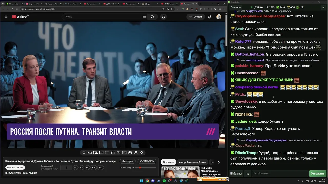328x184 pixels.
Task: Open Chrome downloads
Action: pyautogui.click(x=208, y=9)
